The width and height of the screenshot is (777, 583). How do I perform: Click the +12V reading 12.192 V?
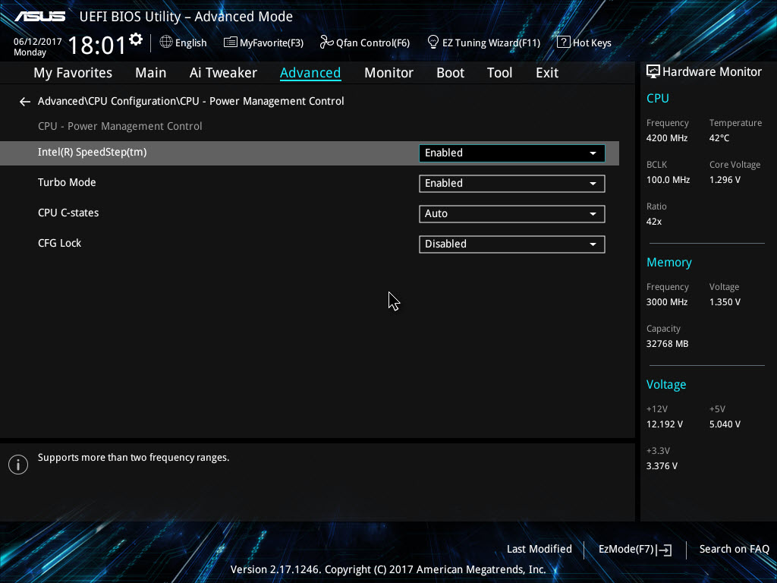coord(665,424)
